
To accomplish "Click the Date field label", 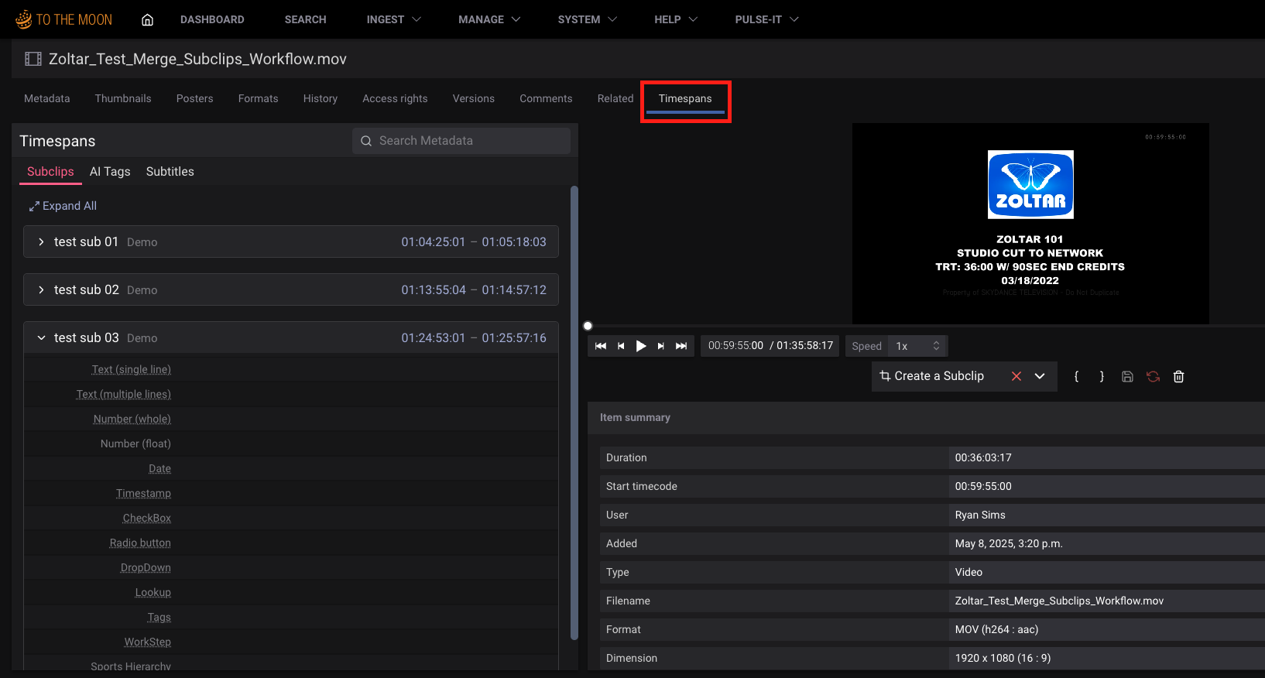I will [160, 468].
